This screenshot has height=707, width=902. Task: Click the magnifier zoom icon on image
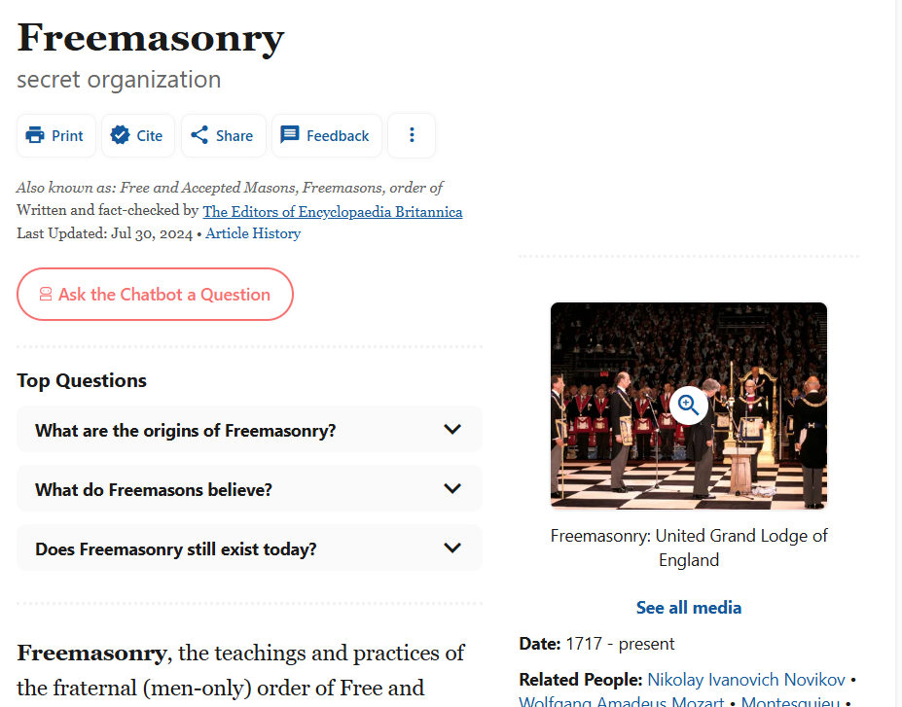[x=689, y=406]
